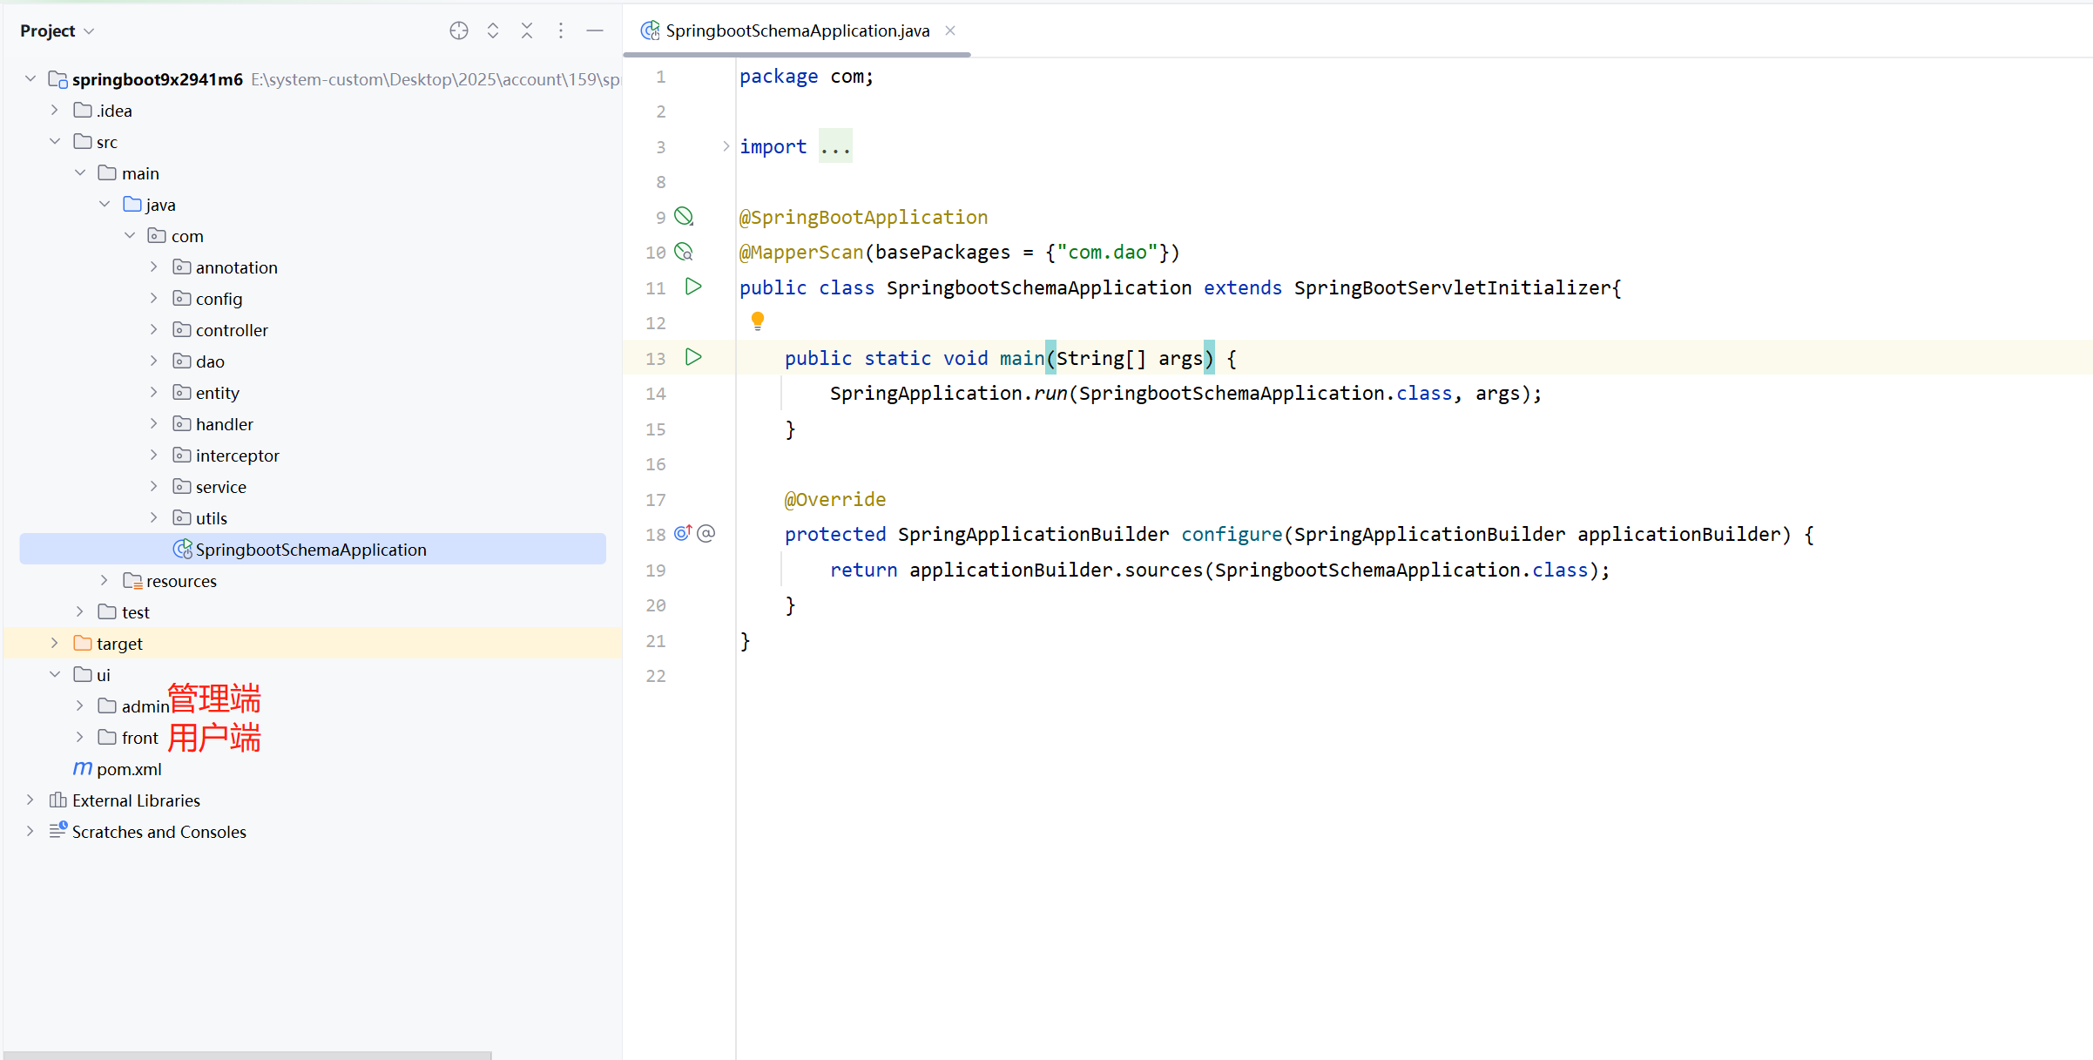Select pom.xml in the project tree
Image resolution: width=2093 pixels, height=1060 pixels.
[x=129, y=768]
